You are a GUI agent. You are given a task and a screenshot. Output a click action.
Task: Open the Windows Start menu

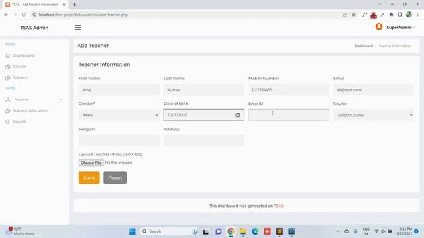(132, 231)
